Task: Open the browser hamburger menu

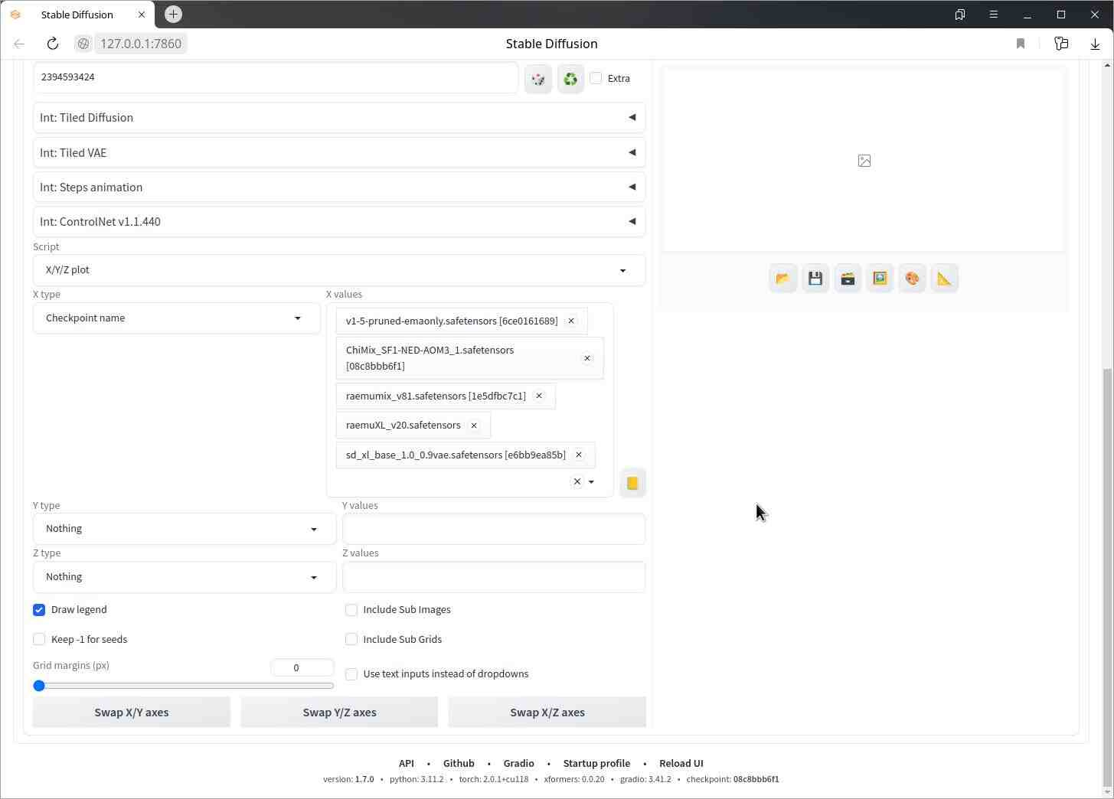Action: pyautogui.click(x=994, y=15)
